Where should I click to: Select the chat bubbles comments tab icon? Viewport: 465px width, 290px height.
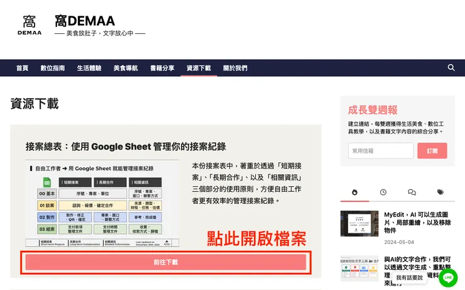pos(412,192)
